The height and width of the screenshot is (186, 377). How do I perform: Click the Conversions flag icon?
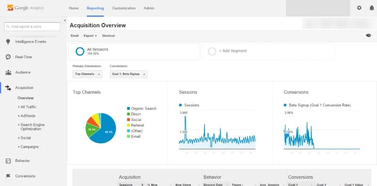point(8,176)
